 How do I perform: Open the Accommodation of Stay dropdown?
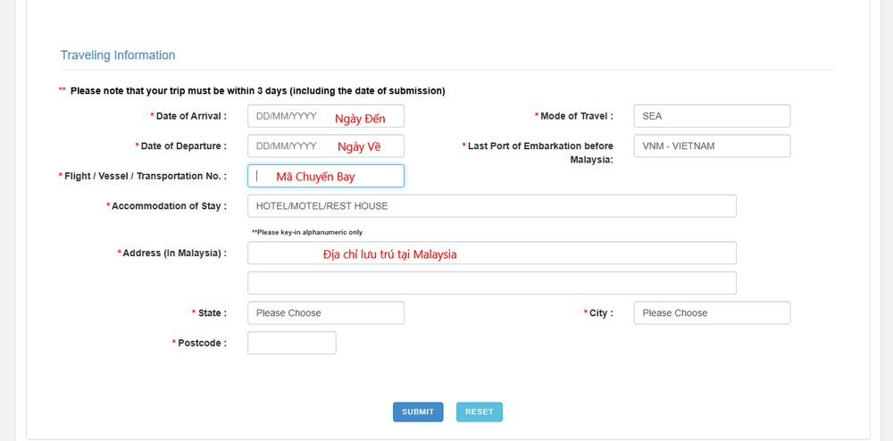tap(491, 206)
